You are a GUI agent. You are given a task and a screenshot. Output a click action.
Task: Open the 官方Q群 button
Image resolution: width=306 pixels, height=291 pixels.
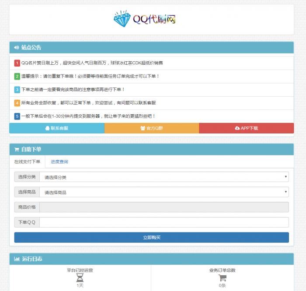[x=152, y=128]
